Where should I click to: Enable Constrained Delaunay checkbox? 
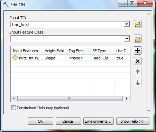(x=13, y=108)
